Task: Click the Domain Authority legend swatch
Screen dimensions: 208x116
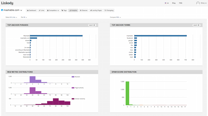Action: pos(73,99)
